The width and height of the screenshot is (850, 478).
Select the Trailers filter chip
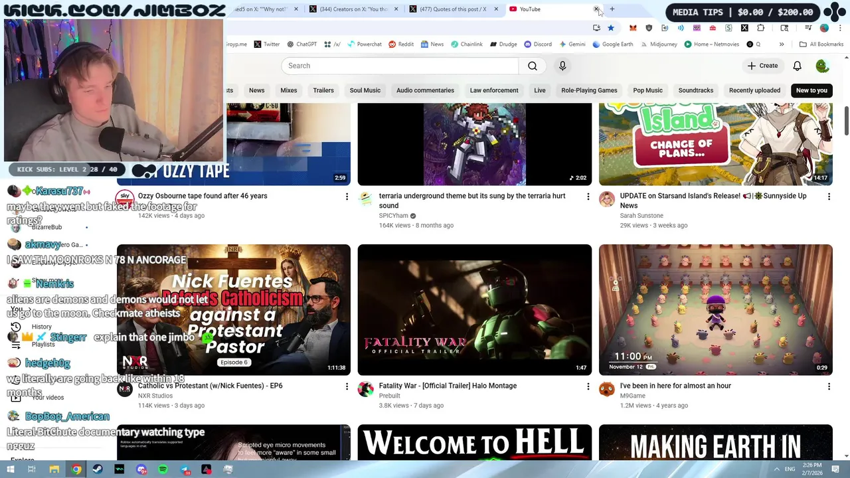[x=323, y=90]
